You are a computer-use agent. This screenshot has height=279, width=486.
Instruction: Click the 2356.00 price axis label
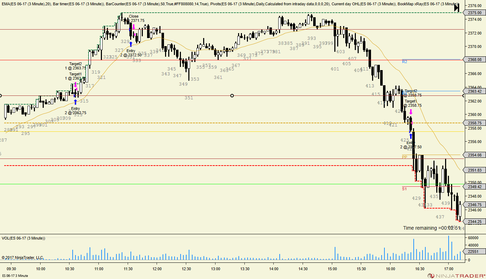[x=474, y=142]
